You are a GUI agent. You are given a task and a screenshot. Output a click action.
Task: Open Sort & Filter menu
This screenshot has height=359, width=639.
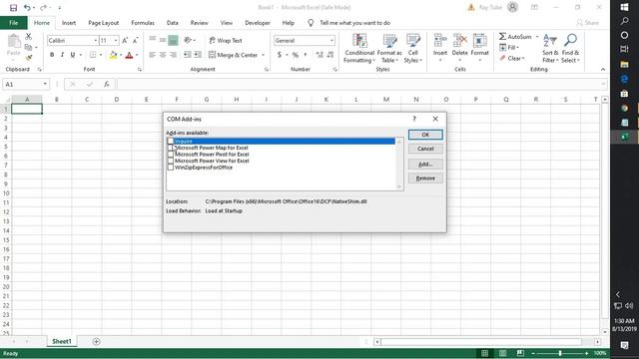(550, 49)
